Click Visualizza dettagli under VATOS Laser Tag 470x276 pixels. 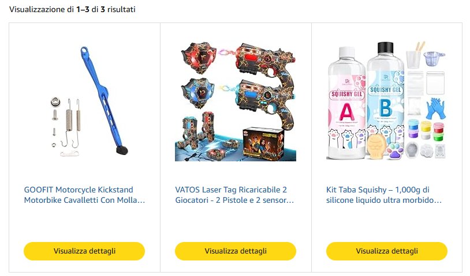236,251
